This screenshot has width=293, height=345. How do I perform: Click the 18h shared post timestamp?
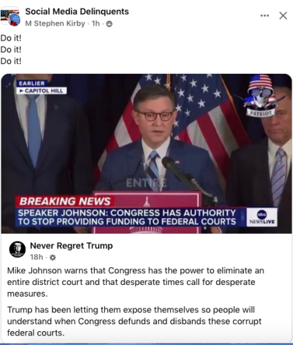tap(37, 257)
